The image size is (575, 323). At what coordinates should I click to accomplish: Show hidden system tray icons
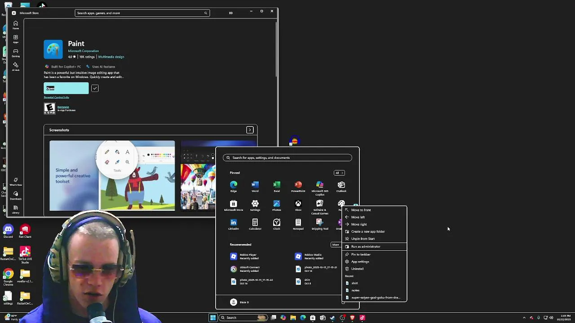[524, 318]
